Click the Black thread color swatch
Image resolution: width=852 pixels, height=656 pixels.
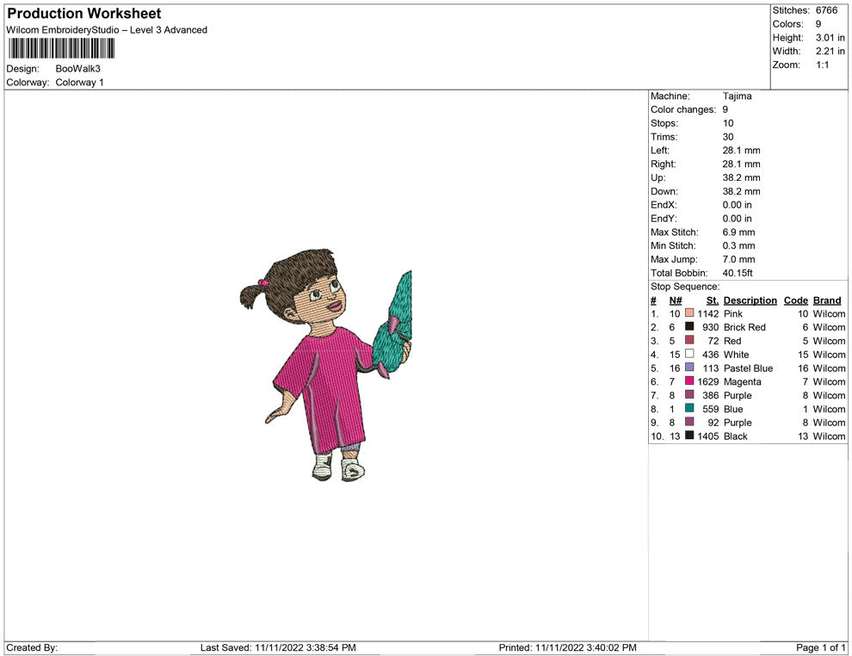689,436
